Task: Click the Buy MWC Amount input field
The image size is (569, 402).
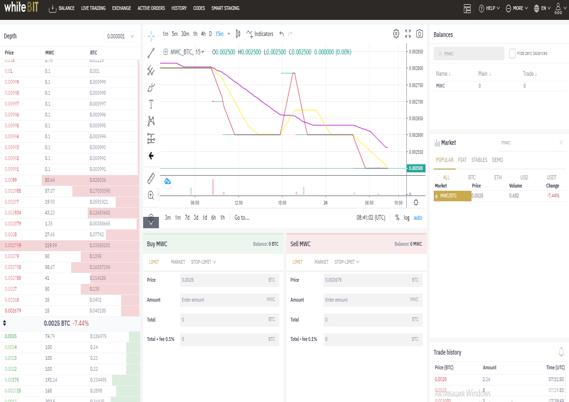Action: [x=229, y=300]
